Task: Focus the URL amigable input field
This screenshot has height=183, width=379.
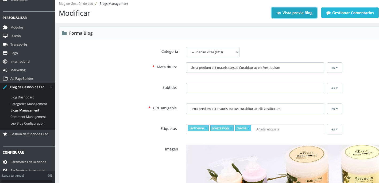Action: pos(255,109)
